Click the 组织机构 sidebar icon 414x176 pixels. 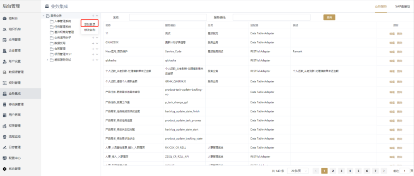click(5, 29)
